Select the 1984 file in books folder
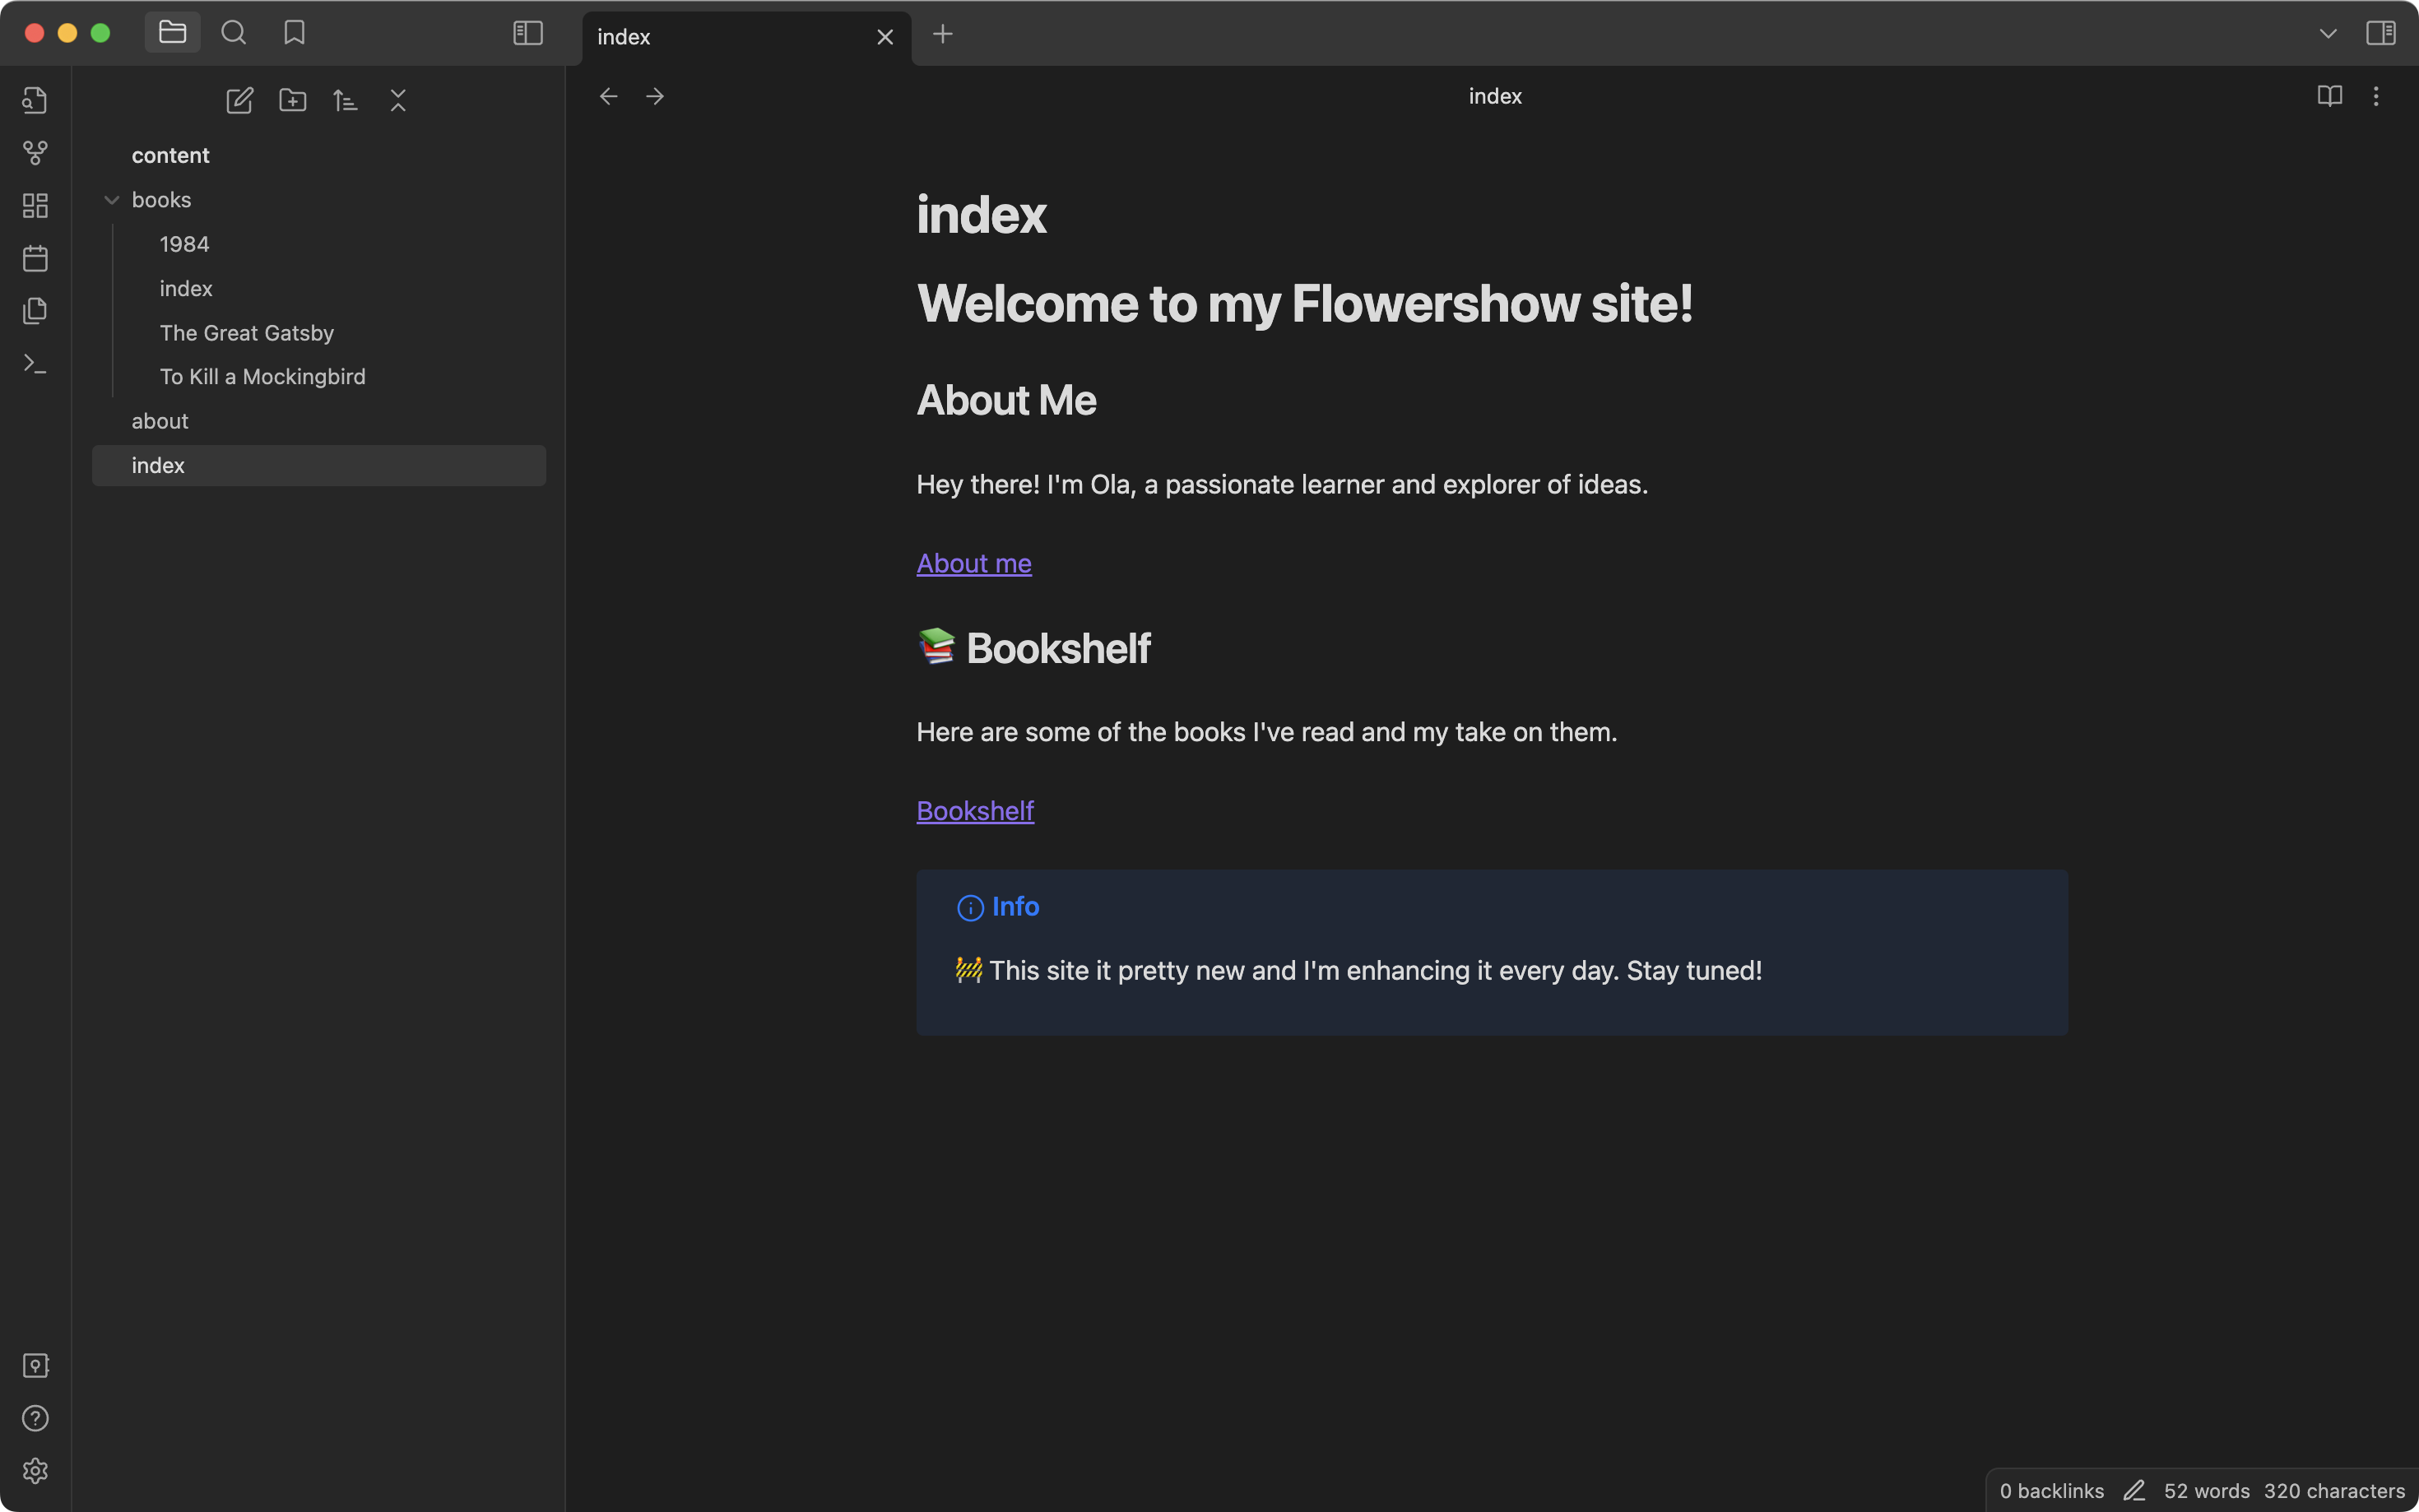2419x1512 pixels. point(183,243)
